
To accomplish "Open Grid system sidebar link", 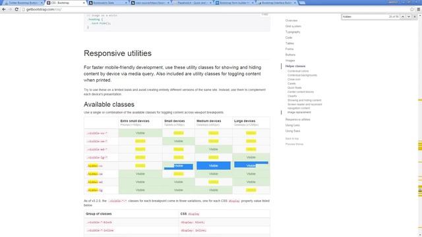I will [x=293, y=26].
